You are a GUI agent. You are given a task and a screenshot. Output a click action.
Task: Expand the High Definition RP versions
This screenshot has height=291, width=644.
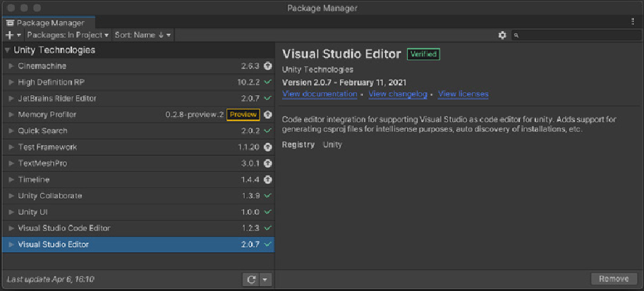[11, 82]
